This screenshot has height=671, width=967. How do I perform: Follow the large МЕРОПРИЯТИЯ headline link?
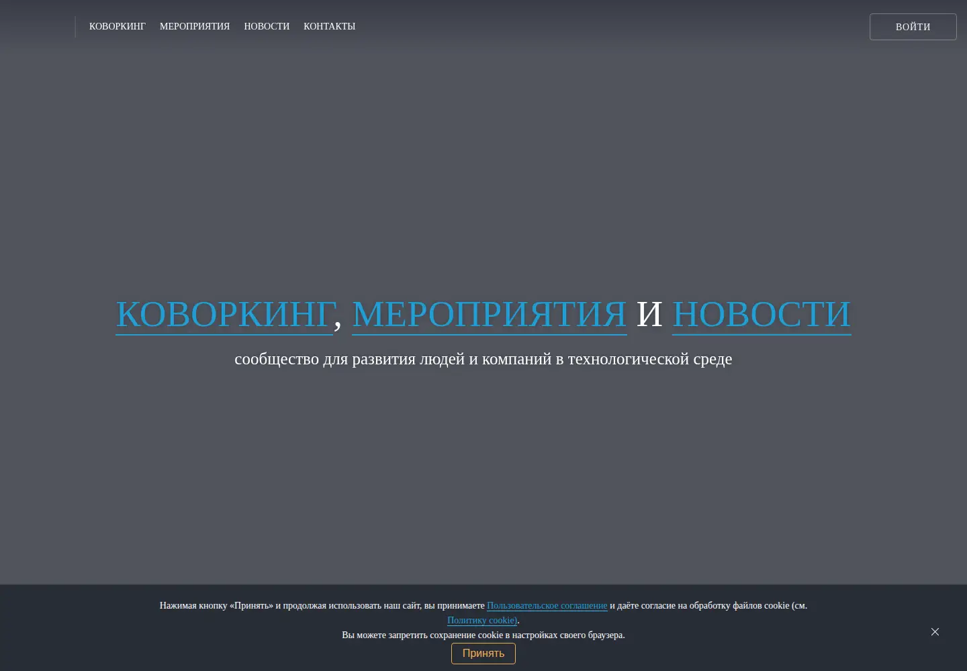(490, 314)
